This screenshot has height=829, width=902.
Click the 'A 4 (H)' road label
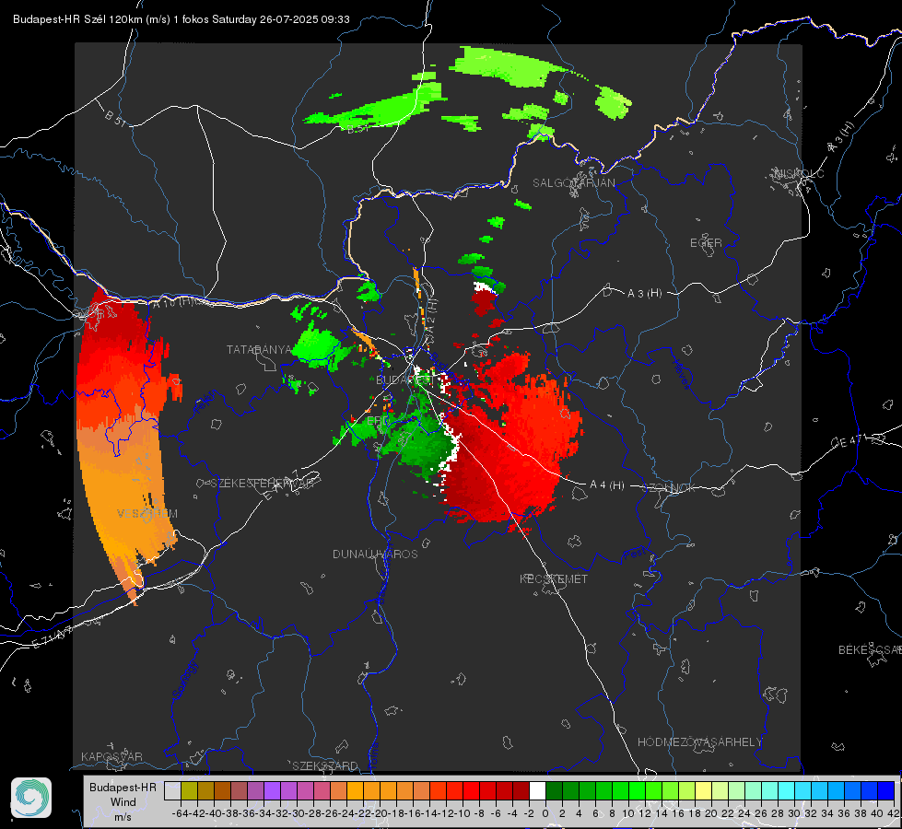[607, 485]
